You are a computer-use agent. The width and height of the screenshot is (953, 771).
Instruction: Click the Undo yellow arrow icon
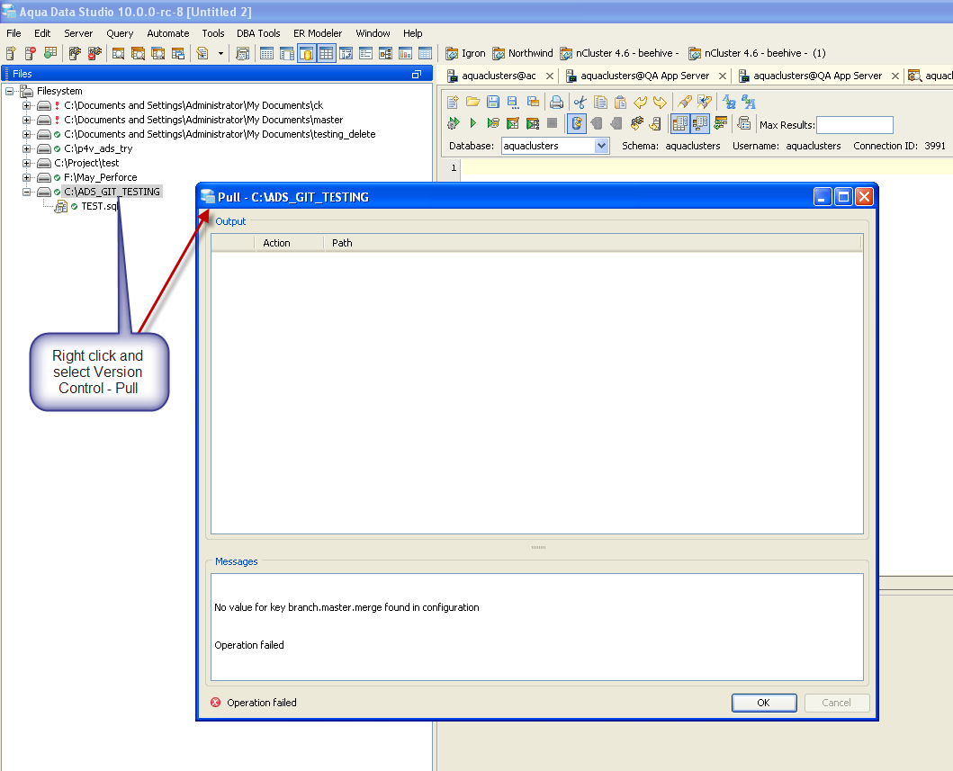(x=640, y=102)
